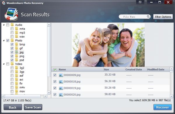This screenshot has height=114, width=175.
Task: Uncheck the Photo folder checkbox
Action: [8, 41]
